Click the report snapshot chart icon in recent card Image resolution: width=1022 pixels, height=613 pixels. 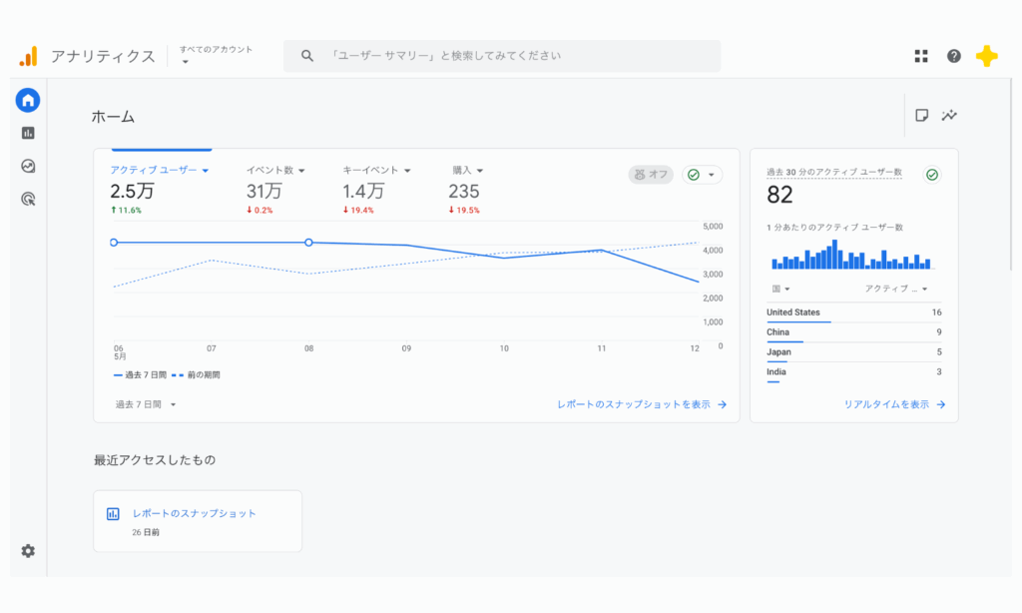pos(113,514)
